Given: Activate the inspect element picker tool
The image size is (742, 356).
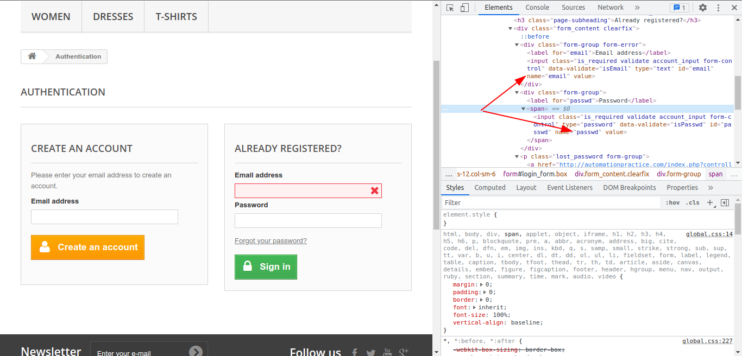Looking at the screenshot, I should coord(450,8).
